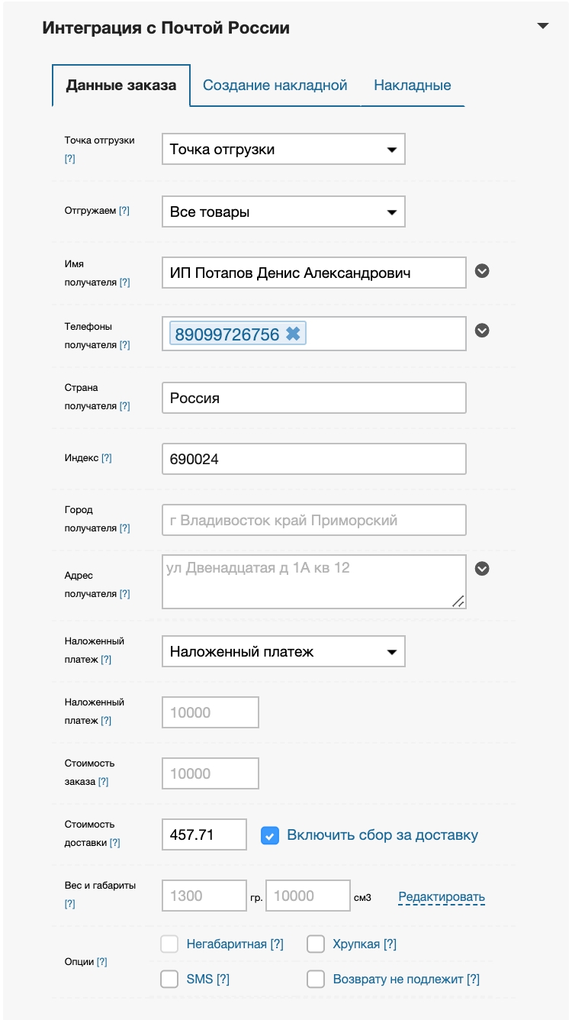The image size is (572, 1020).
Task: Check Возврату не подлежит option
Action: click(316, 979)
